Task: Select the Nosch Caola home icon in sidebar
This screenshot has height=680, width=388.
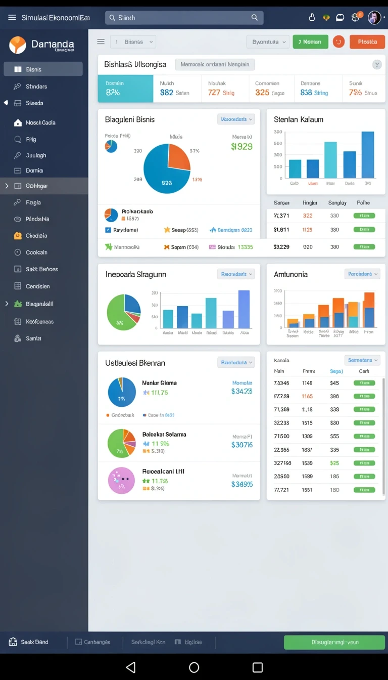Action: click(18, 122)
